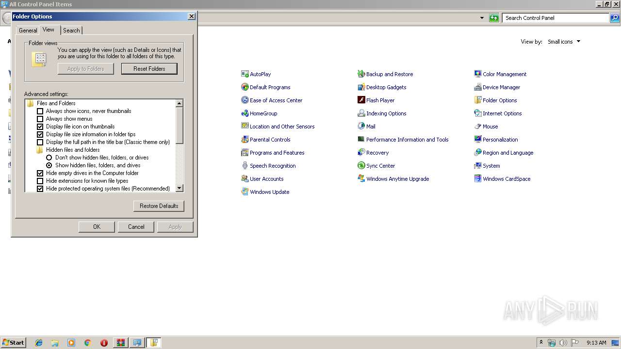This screenshot has width=621, height=349.
Task: Open the Internet Options icon
Action: 498,113
